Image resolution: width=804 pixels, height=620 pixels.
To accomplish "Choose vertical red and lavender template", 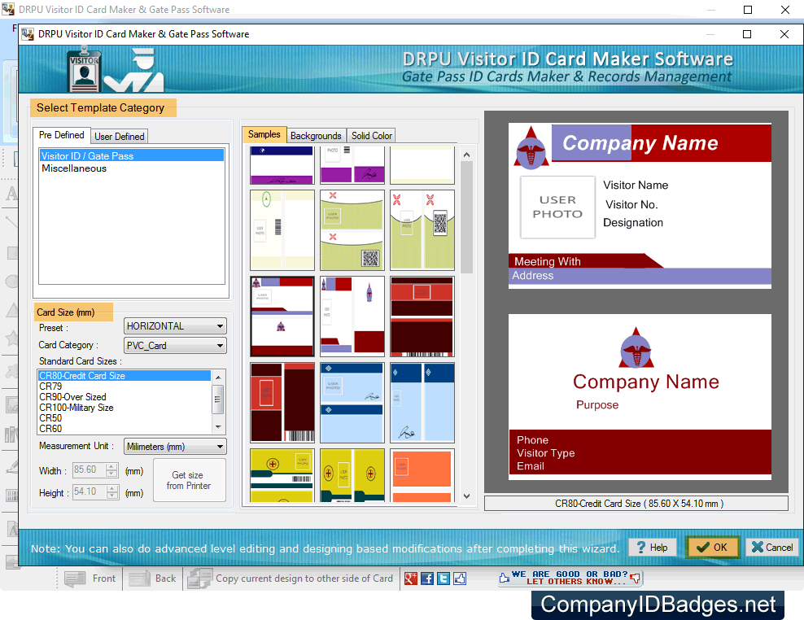I will coord(352,317).
